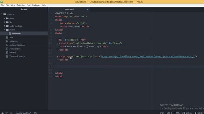
Task: Click the <title>handlebars</title> code line
Action: [x=75, y=27]
